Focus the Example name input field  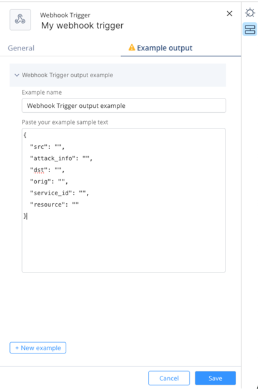pyautogui.click(x=124, y=106)
